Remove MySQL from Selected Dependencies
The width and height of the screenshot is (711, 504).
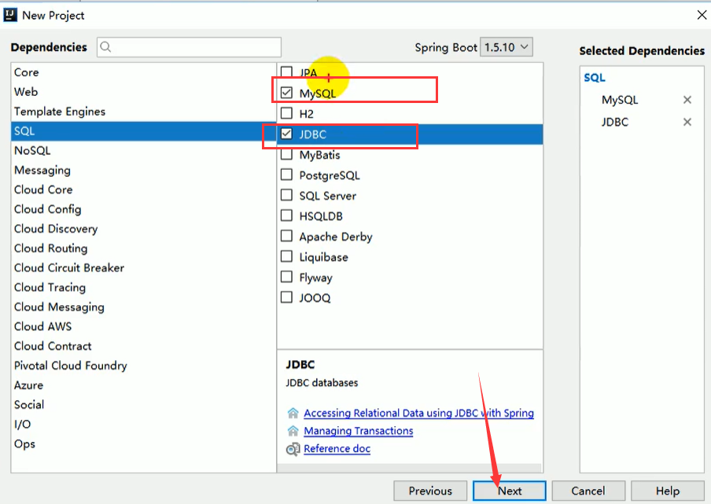[687, 100]
